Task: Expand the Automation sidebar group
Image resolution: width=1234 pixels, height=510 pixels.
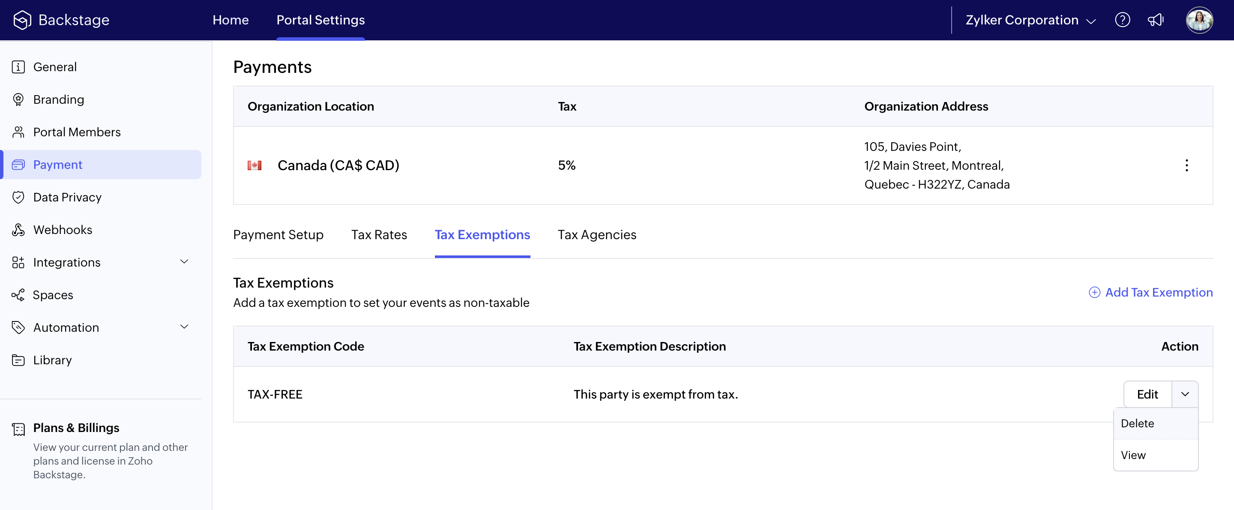Action: point(184,327)
